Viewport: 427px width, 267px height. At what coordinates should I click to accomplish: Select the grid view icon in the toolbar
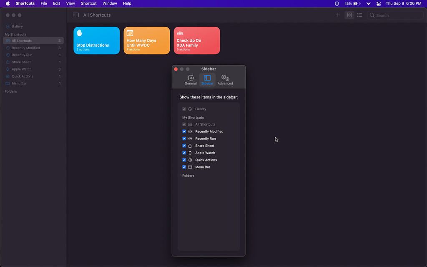coord(349,15)
